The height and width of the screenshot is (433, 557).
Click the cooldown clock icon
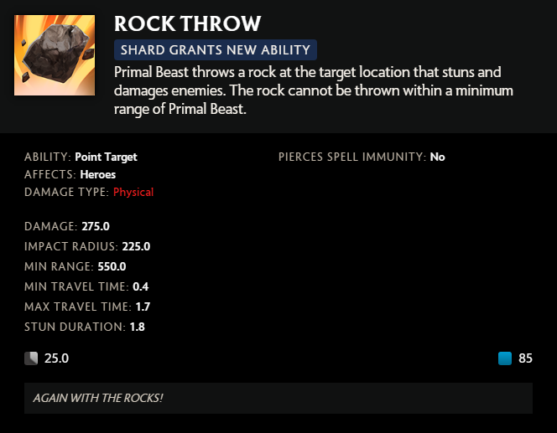pos(31,358)
